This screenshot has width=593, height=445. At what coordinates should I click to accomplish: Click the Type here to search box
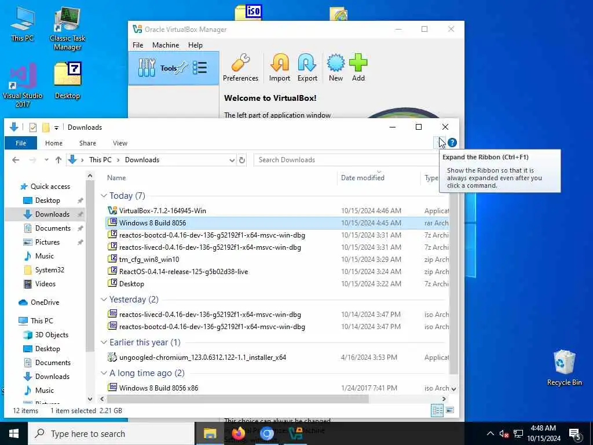(x=111, y=433)
